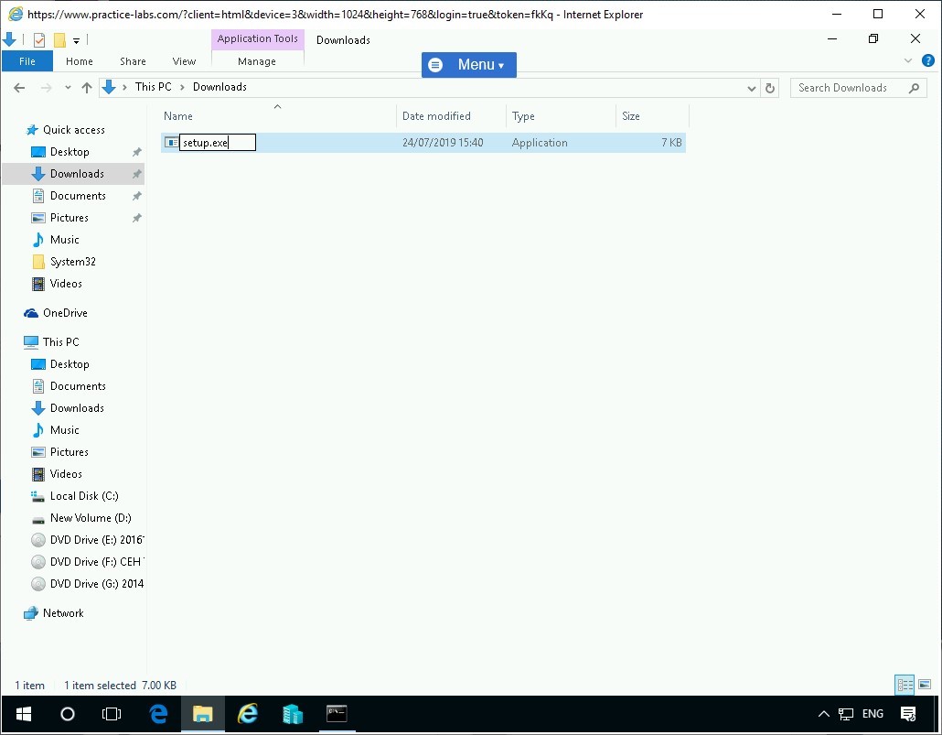Click This PC in the address bar
Screen dimensions: 942x735
(154, 87)
